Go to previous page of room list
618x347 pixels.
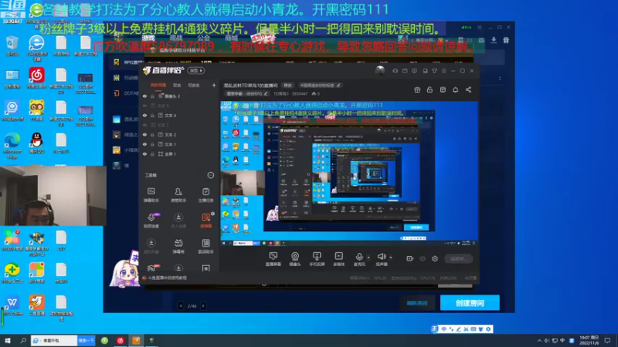[181, 305]
